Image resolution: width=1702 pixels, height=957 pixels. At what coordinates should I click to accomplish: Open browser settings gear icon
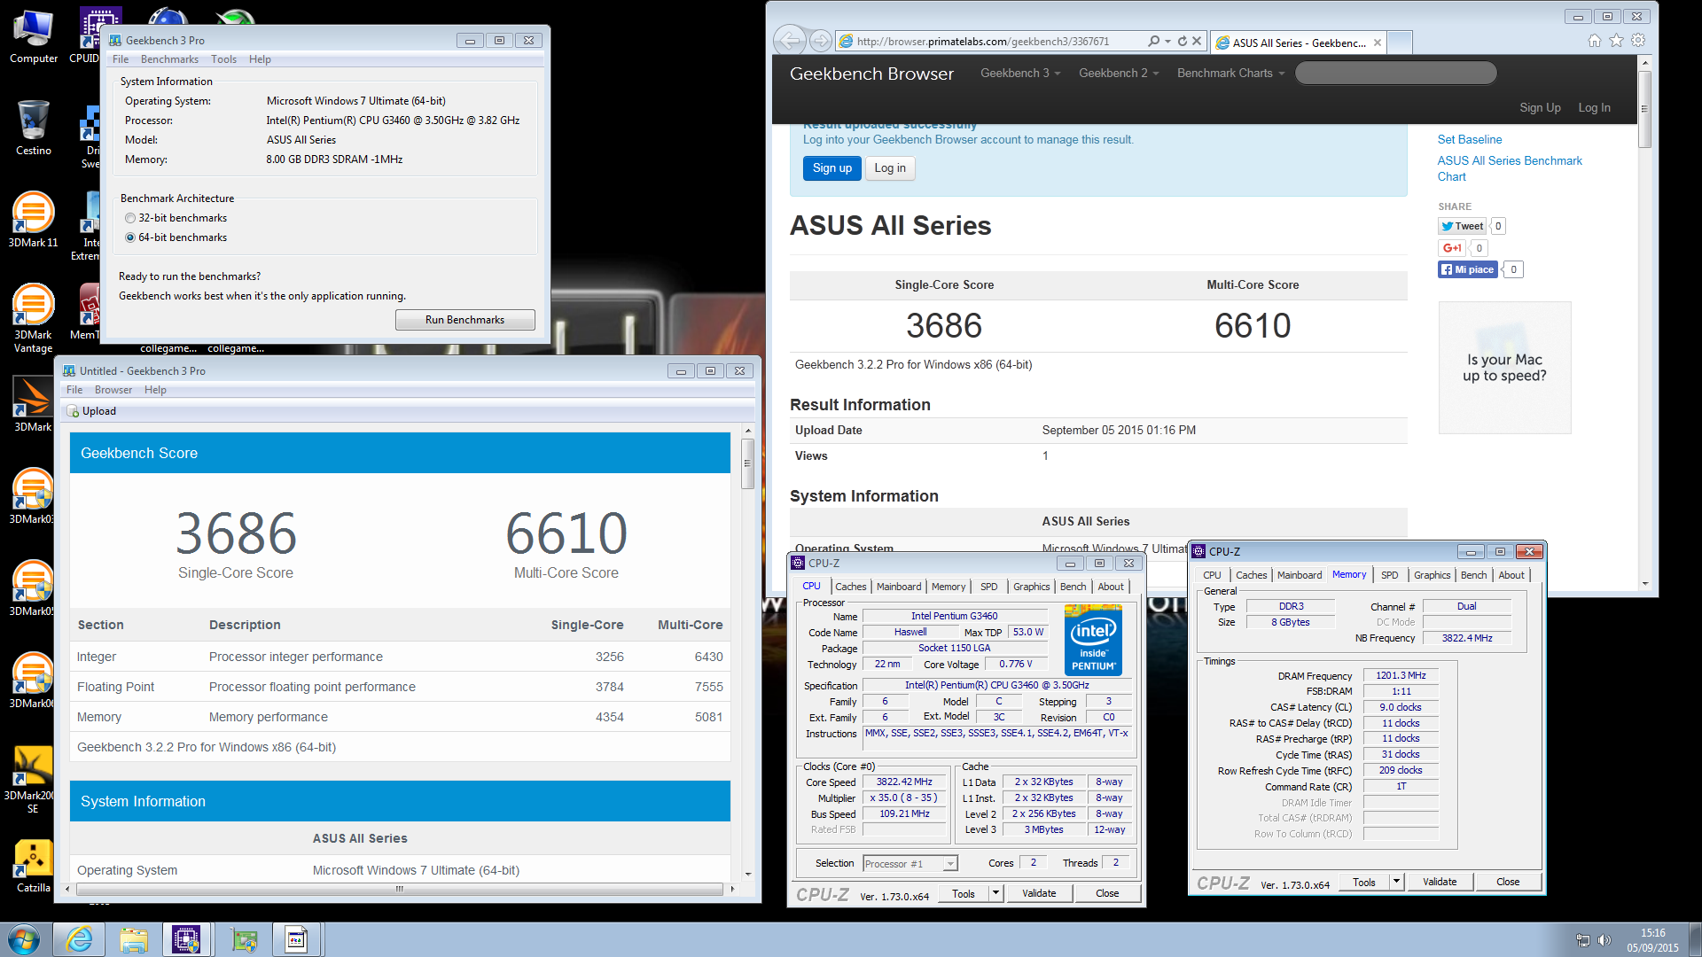pos(1638,40)
